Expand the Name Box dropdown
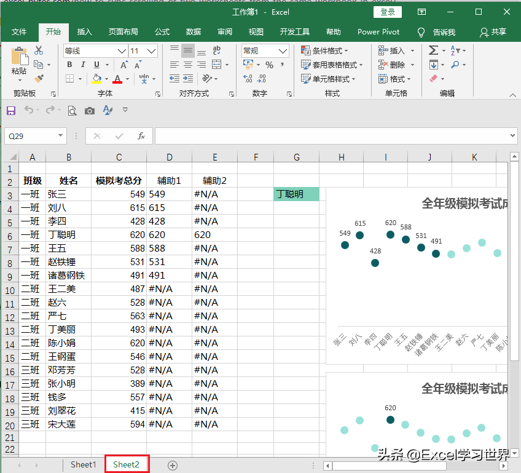 (60, 136)
